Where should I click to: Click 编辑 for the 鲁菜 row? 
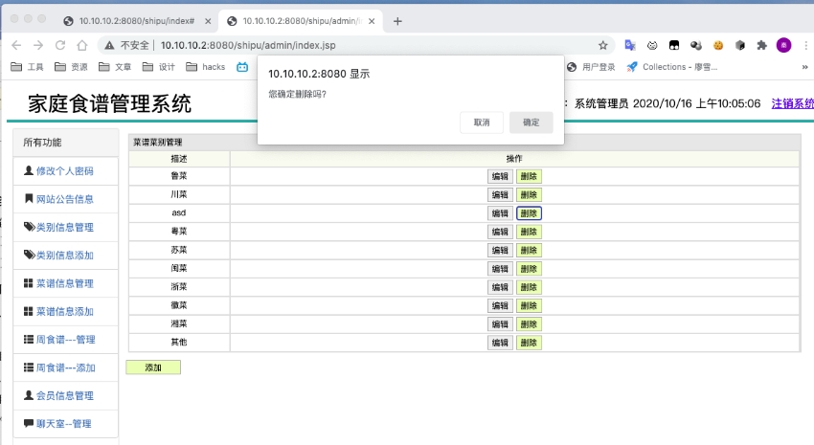[x=500, y=176]
